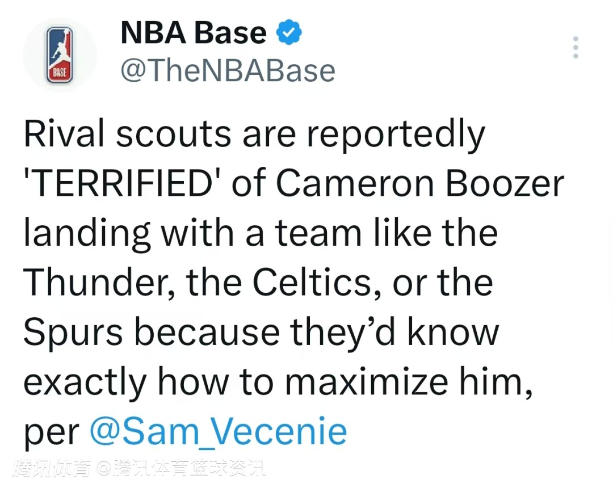Open the NBA Base profile avatar
This screenshot has height=488, width=613.
click(60, 56)
